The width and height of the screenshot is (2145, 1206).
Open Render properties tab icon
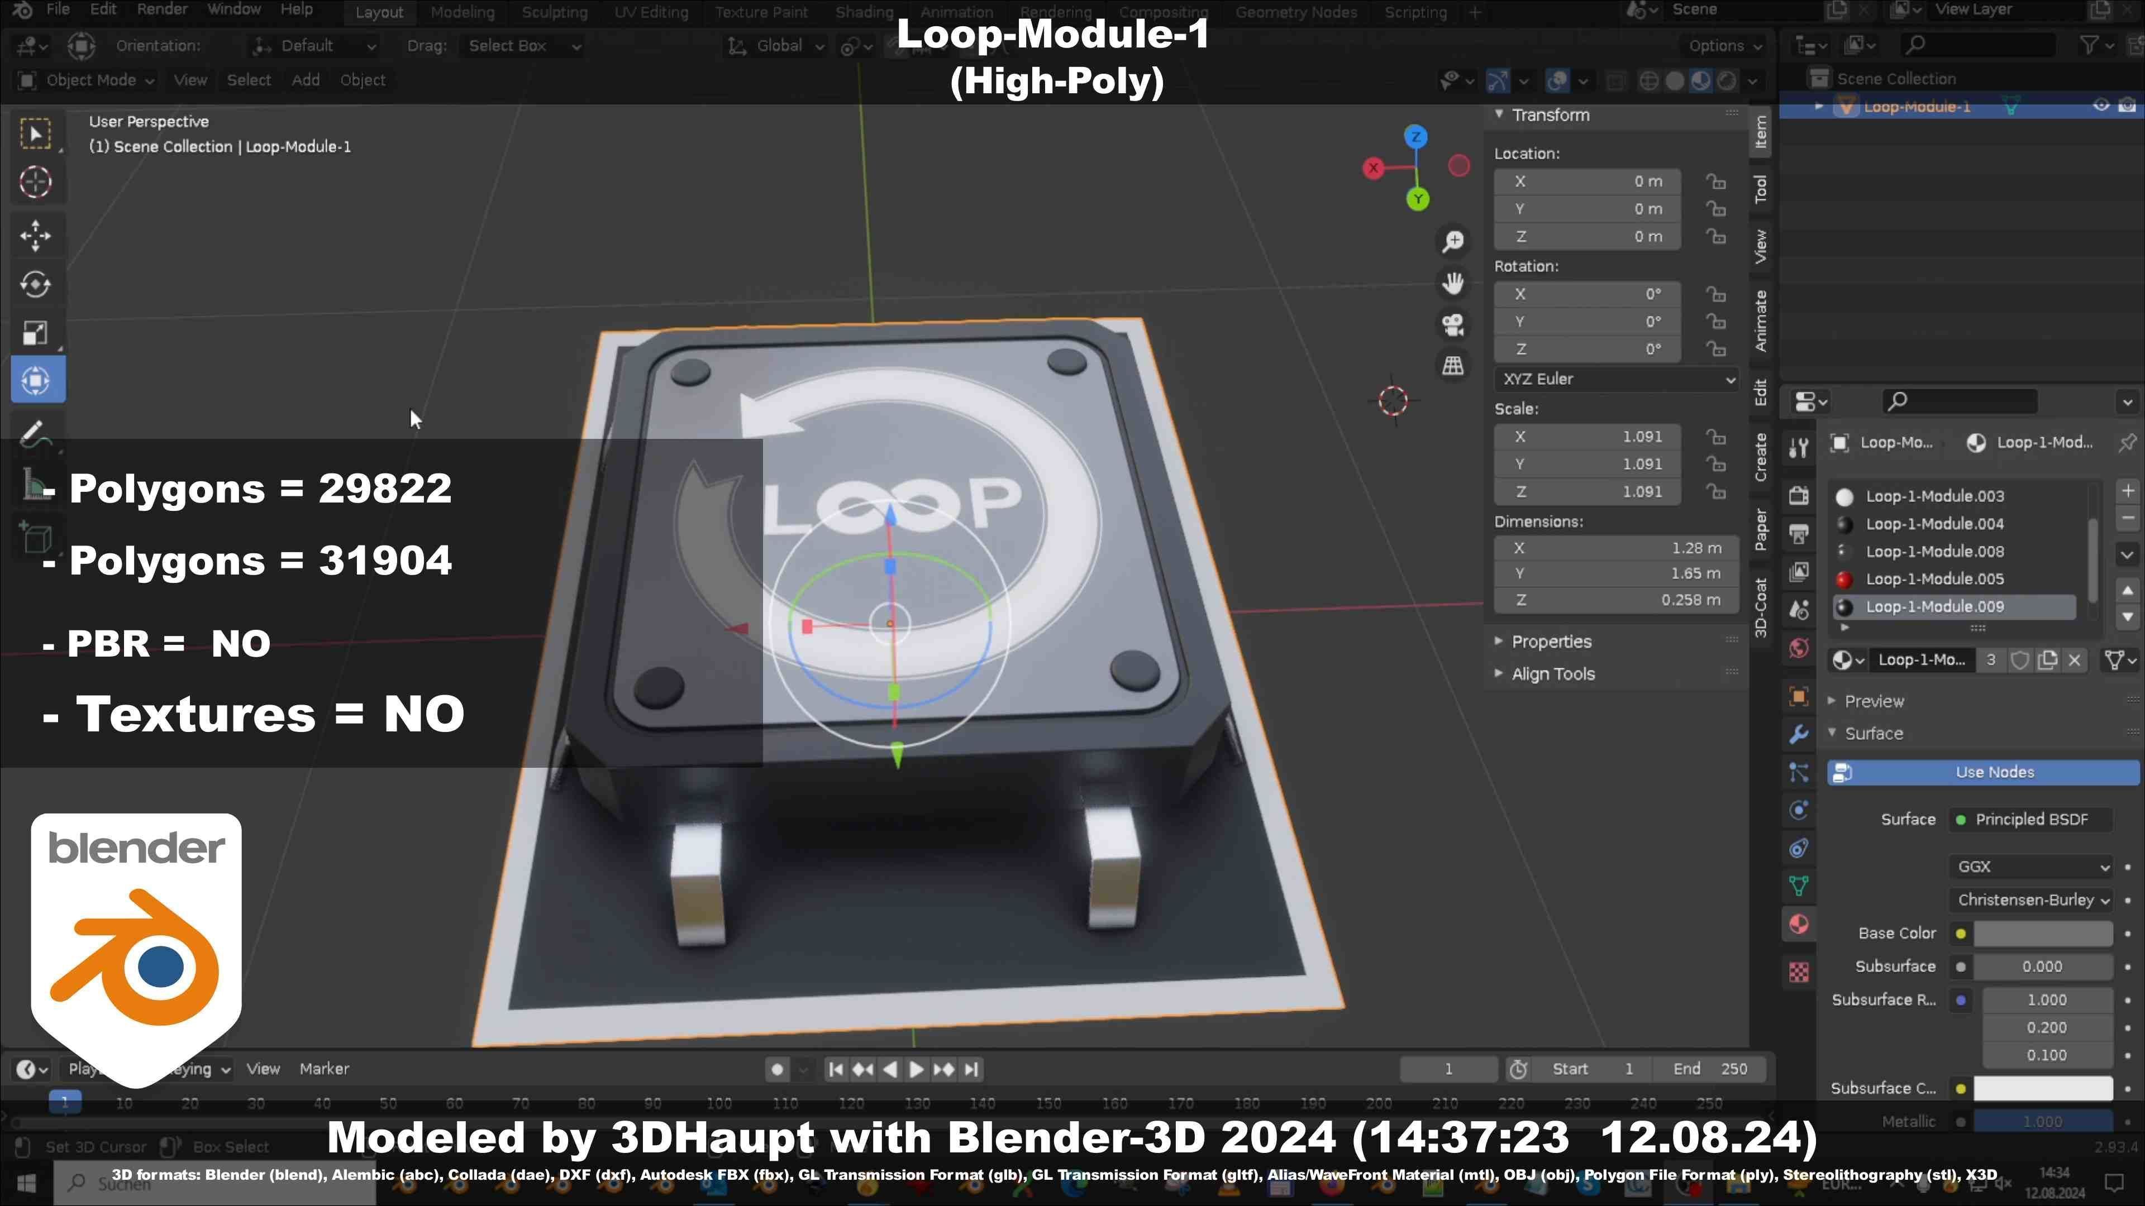(1799, 495)
